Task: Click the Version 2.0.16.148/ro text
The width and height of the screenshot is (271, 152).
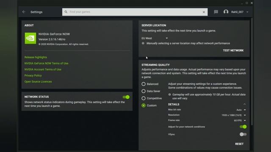Action: [52, 39]
